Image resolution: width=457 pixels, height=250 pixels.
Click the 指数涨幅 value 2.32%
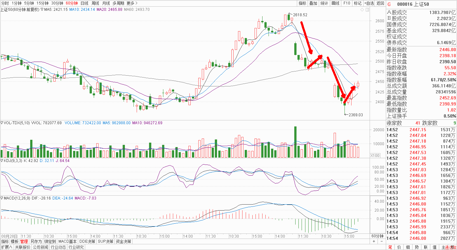(x=450, y=74)
